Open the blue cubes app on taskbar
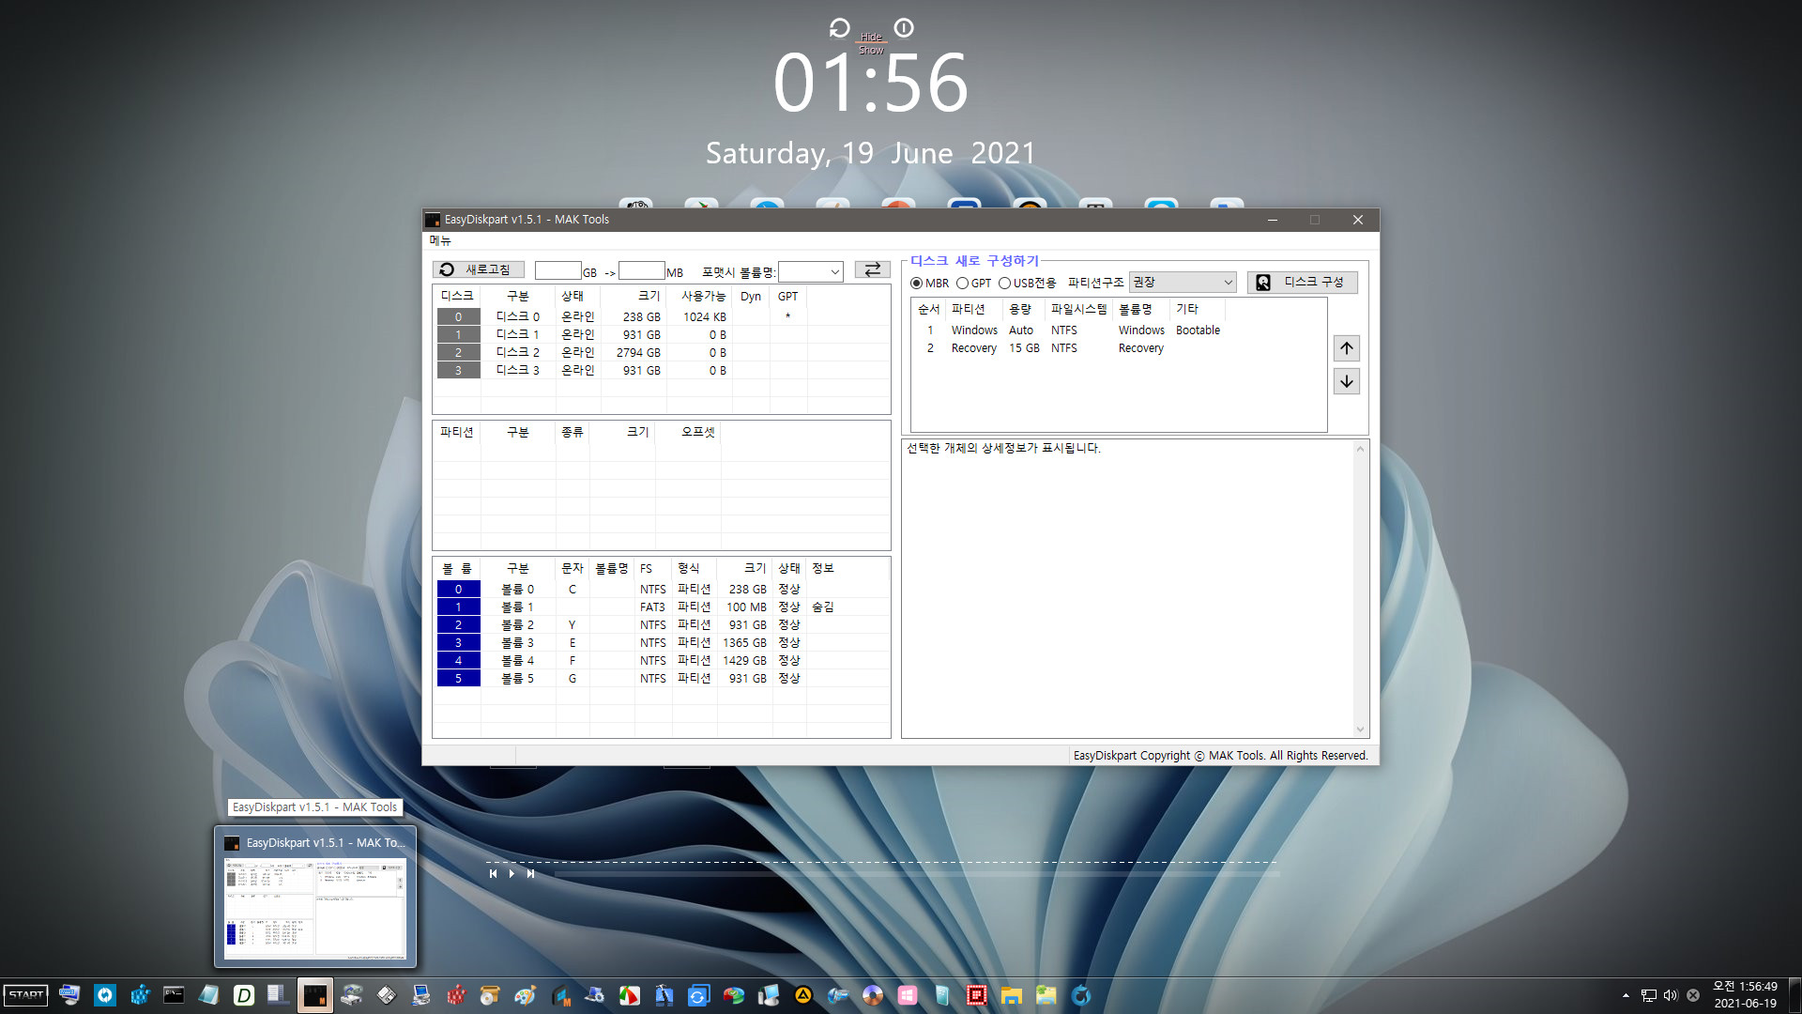 click(139, 995)
